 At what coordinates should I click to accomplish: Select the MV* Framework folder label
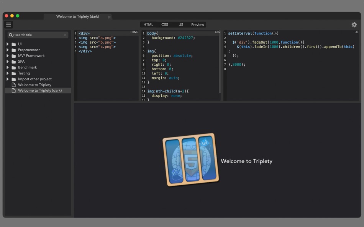coord(31,55)
